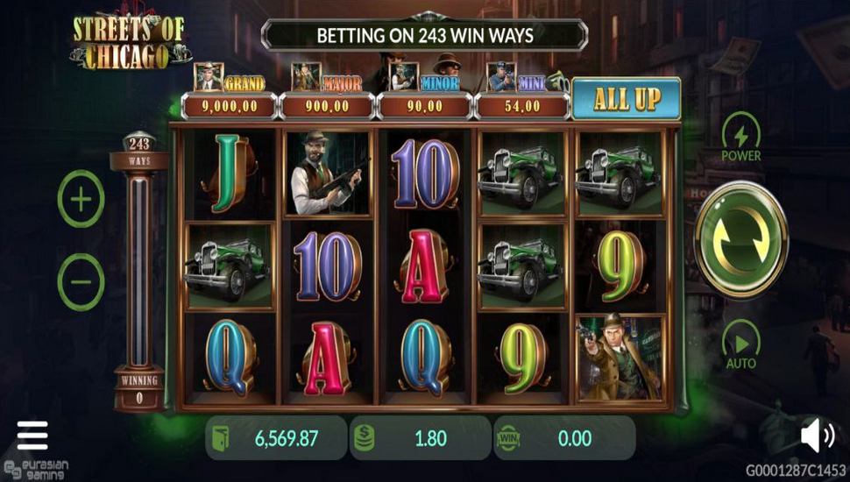This screenshot has height=482, width=850.
Task: Open the bet amount coin icon
Action: click(x=365, y=438)
